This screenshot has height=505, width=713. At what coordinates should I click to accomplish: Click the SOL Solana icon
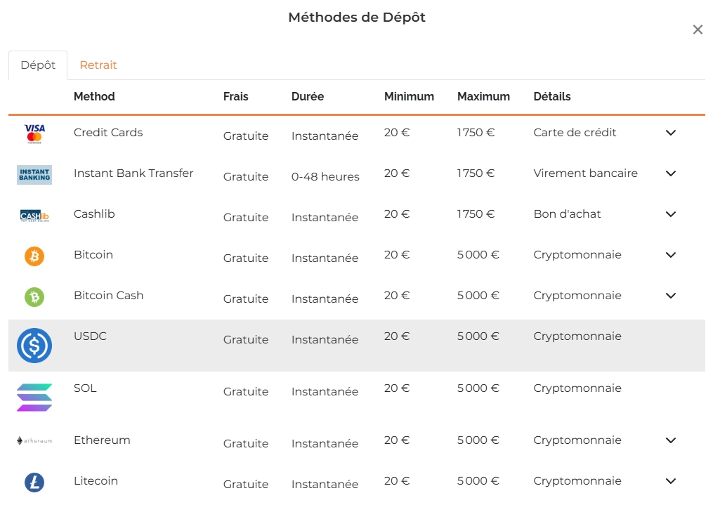tap(34, 397)
